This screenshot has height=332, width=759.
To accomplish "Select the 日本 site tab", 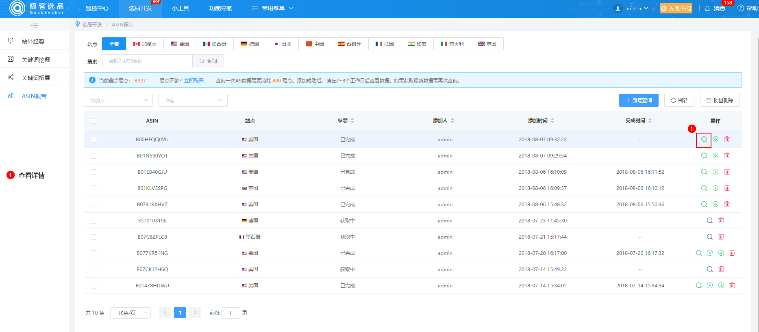I will point(282,44).
